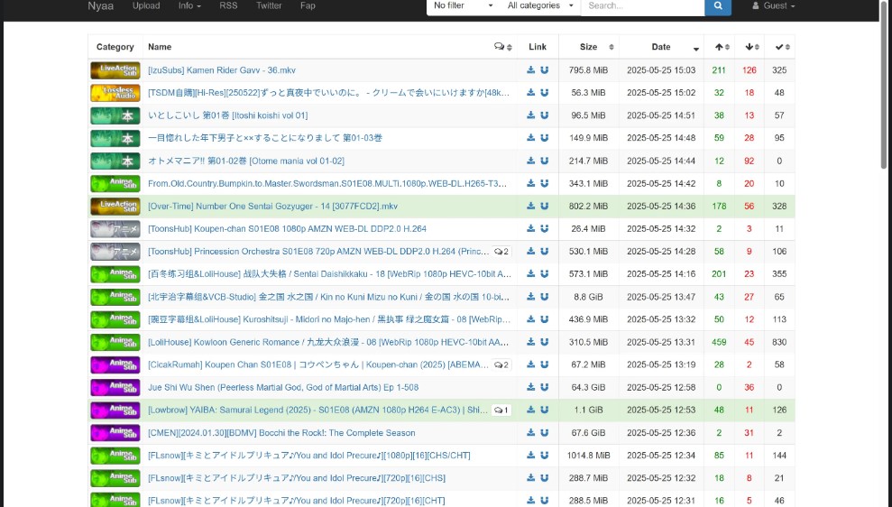Viewport: 892px width, 507px height.
Task: Expand the 'All categories' dropdown
Action: (x=539, y=6)
